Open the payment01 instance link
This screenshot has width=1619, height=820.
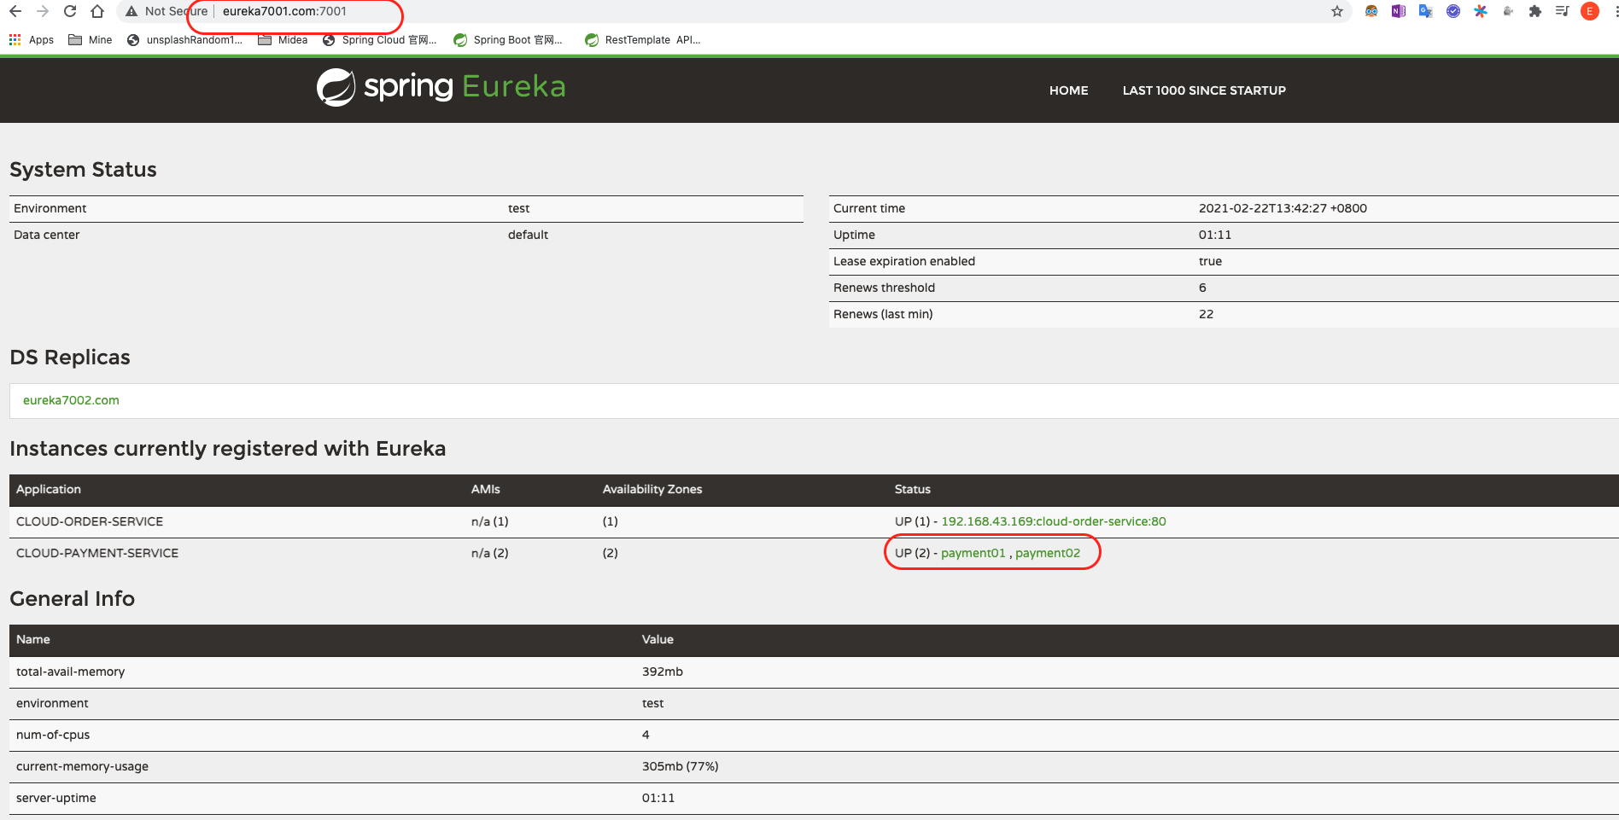click(973, 553)
